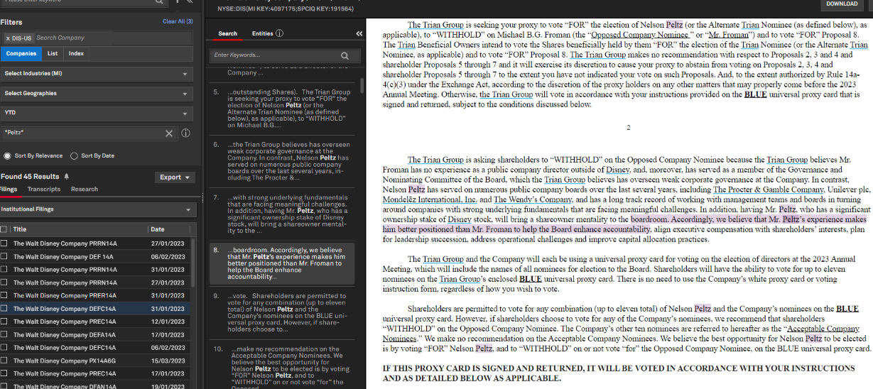
Task: Select Sort By Relevance radio button
Action: [7, 155]
